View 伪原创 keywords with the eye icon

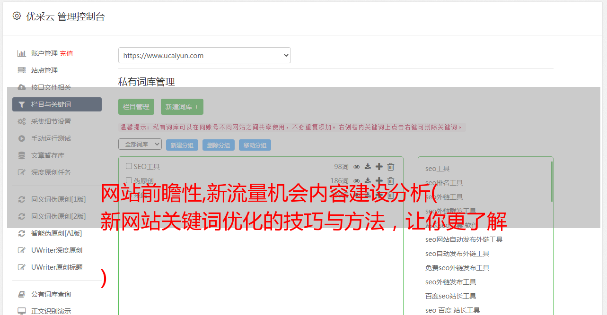pyautogui.click(x=357, y=180)
